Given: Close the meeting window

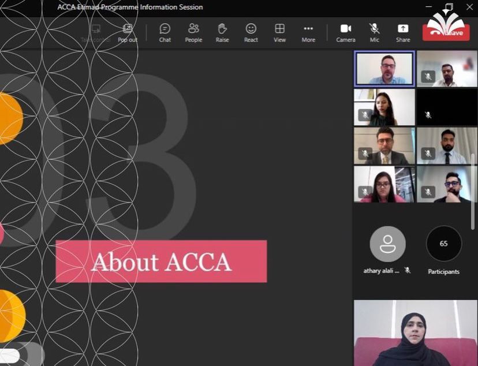Looking at the screenshot, I should pyautogui.click(x=469, y=7).
